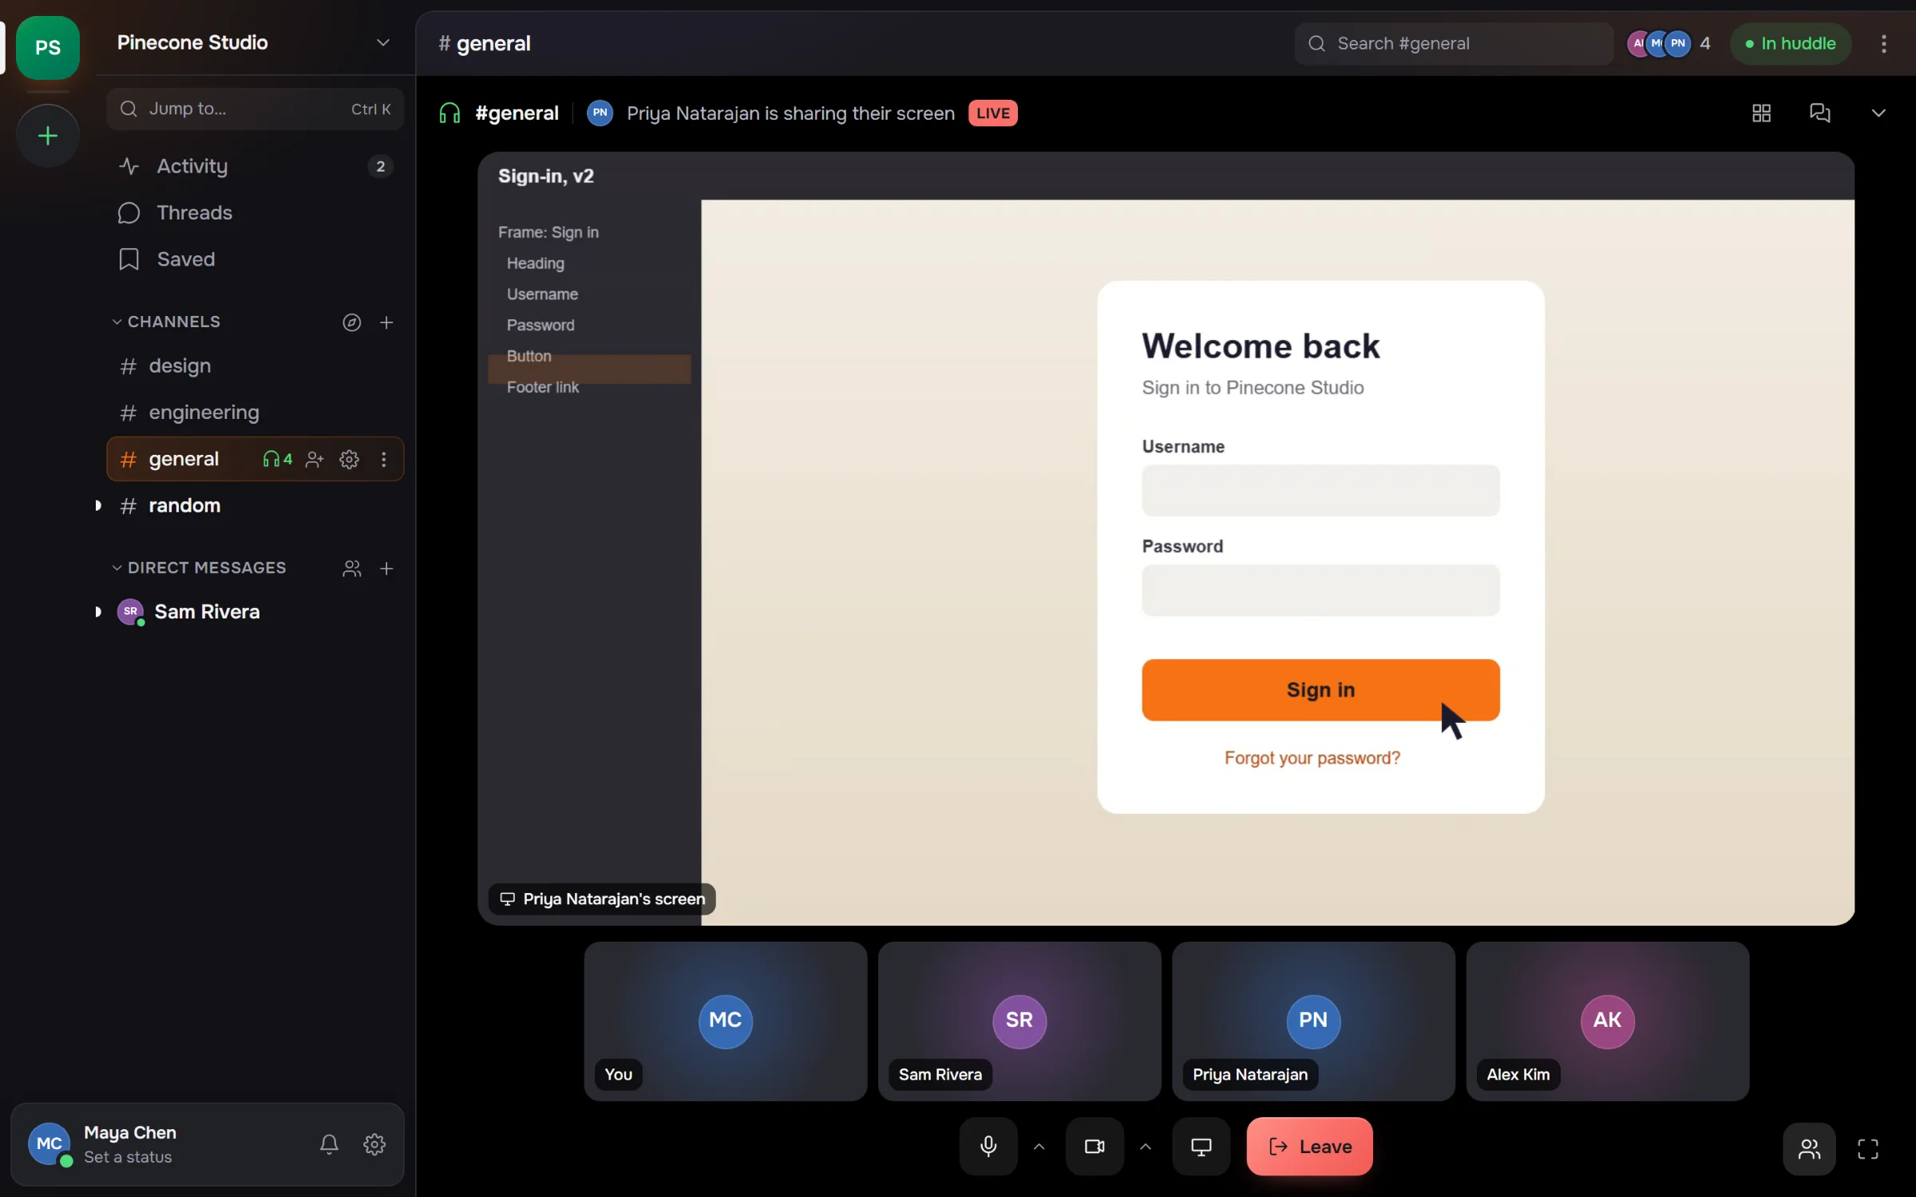Open user settings gear near Maya Chen
Viewport: 1916px width, 1197px height.
tap(374, 1144)
